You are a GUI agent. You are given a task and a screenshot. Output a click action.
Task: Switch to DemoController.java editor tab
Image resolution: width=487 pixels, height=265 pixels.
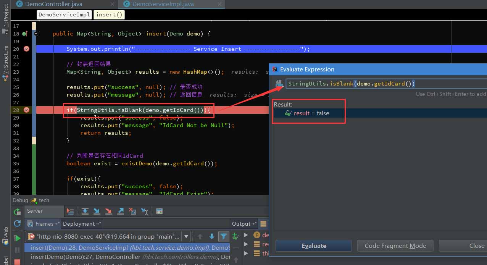tap(53, 4)
